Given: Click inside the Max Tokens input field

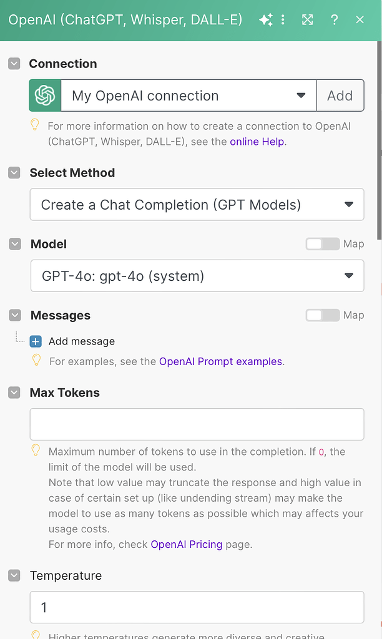Looking at the screenshot, I should point(197,424).
